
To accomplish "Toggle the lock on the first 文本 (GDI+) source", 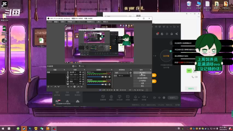I will pos(83,75).
